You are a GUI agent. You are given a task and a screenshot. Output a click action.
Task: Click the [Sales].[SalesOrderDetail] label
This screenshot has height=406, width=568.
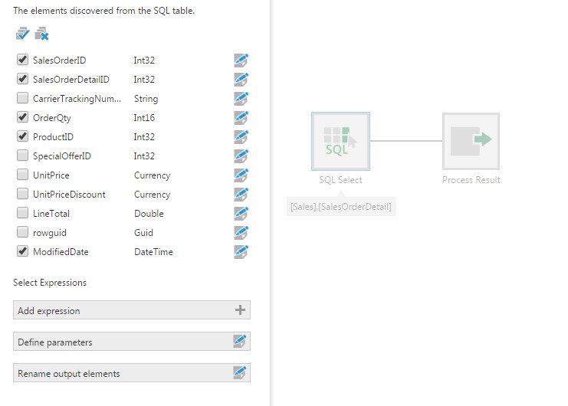click(x=341, y=207)
